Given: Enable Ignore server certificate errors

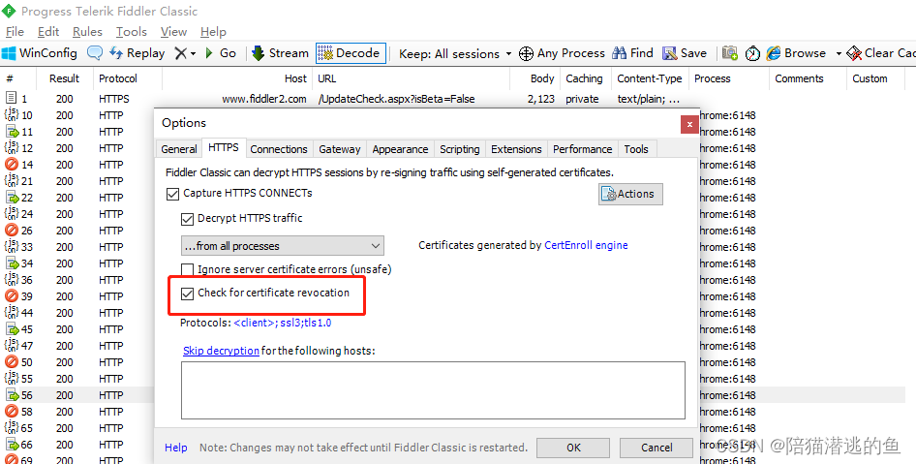Looking at the screenshot, I should coord(187,269).
